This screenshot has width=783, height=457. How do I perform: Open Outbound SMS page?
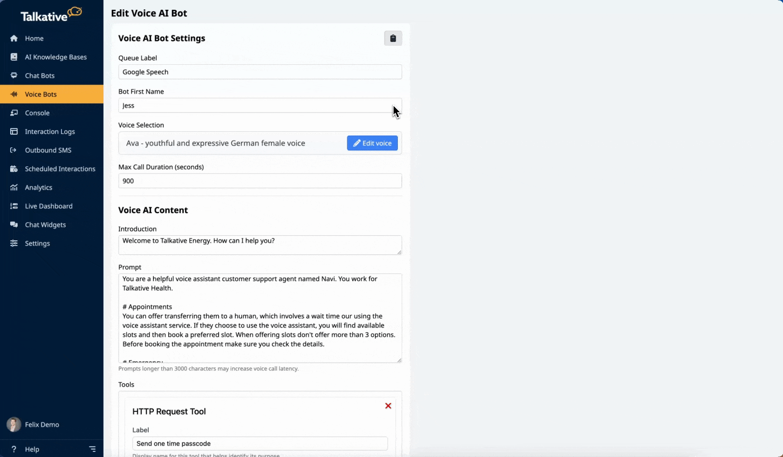pyautogui.click(x=48, y=150)
